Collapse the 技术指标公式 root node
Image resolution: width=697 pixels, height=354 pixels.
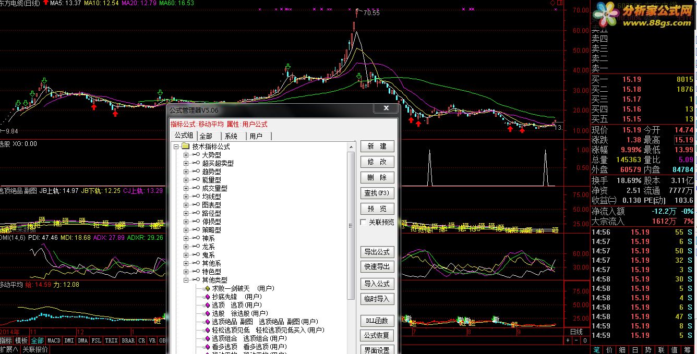pyautogui.click(x=176, y=147)
